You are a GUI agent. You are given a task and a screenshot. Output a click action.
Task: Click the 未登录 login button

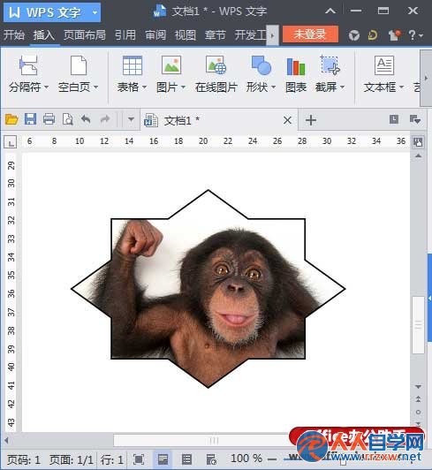coord(310,34)
